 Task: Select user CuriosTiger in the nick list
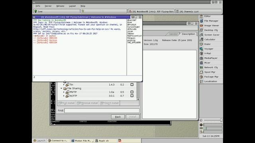click(133, 27)
